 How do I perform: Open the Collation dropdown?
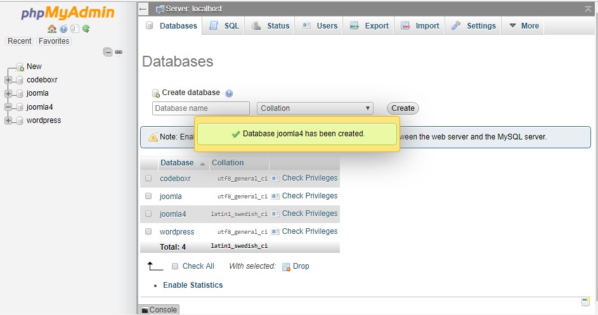(x=315, y=108)
